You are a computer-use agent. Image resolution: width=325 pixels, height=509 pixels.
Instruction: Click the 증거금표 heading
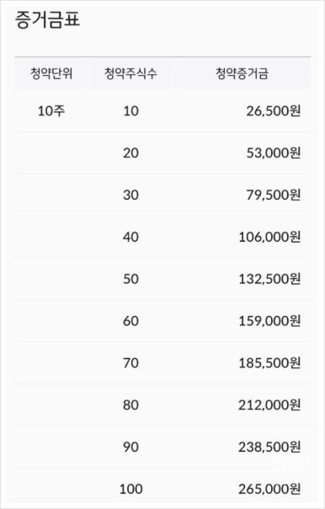(47, 19)
